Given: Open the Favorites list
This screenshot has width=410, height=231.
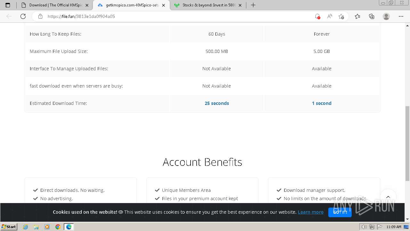Looking at the screenshot, I should [357, 16].
